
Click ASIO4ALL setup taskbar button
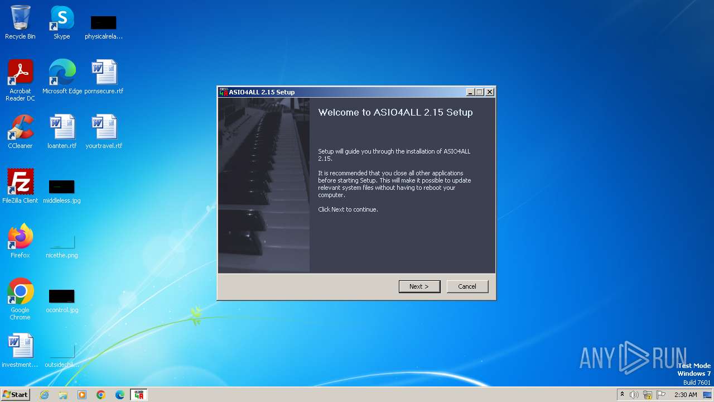coord(139,395)
